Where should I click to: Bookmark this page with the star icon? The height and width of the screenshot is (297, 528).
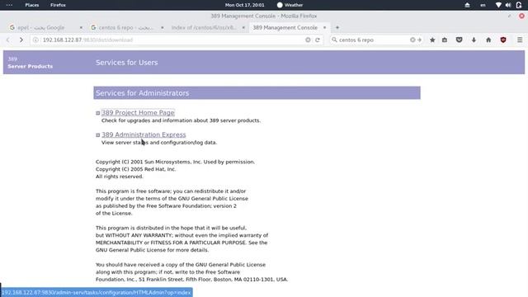click(x=432, y=40)
